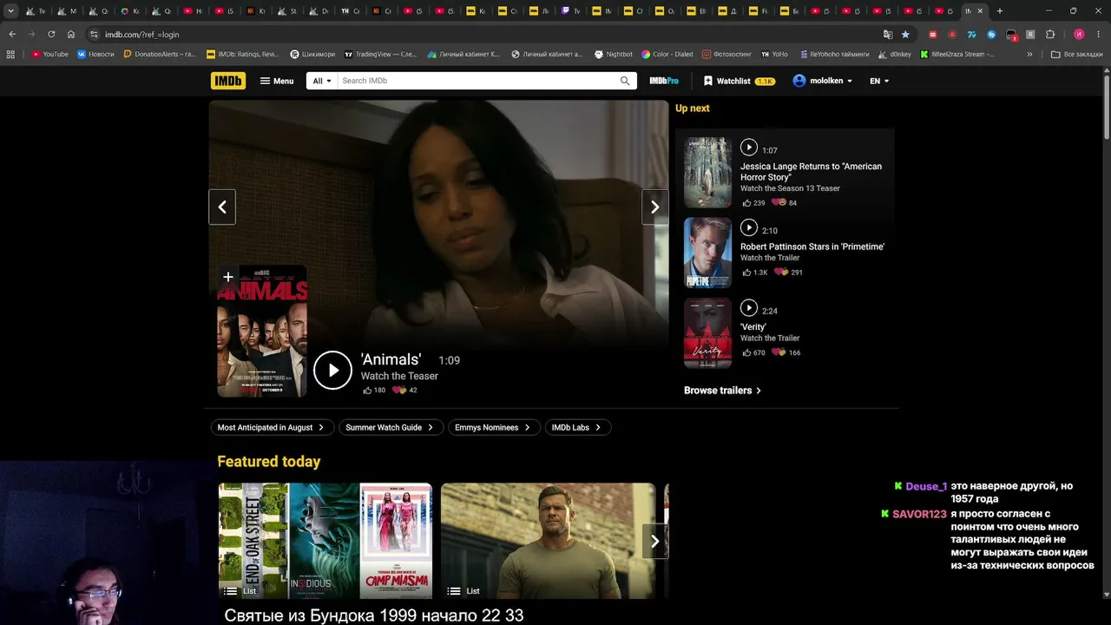Open Chrome three-dot menu

[1098, 34]
